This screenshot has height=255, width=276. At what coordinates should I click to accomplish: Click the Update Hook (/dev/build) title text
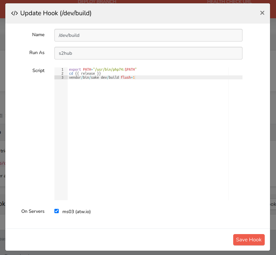(56, 13)
